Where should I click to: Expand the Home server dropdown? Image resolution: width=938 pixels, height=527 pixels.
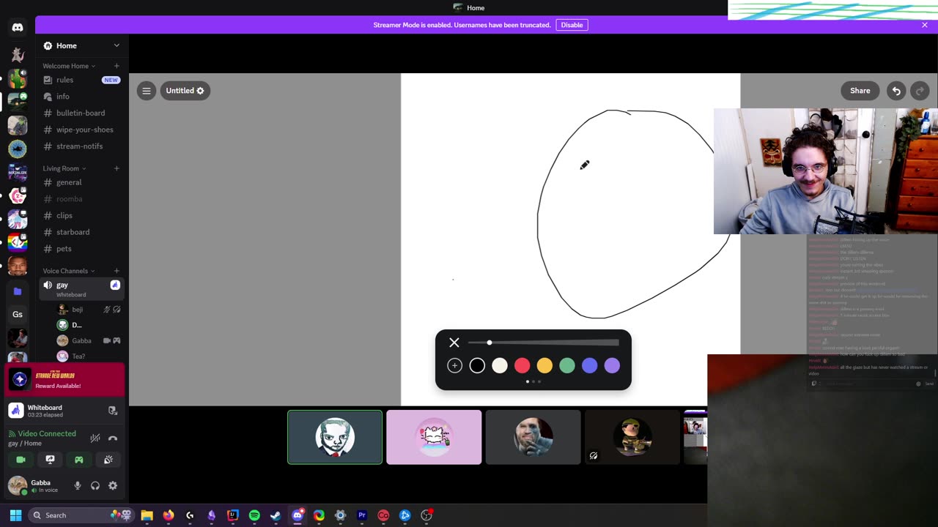pos(117,45)
